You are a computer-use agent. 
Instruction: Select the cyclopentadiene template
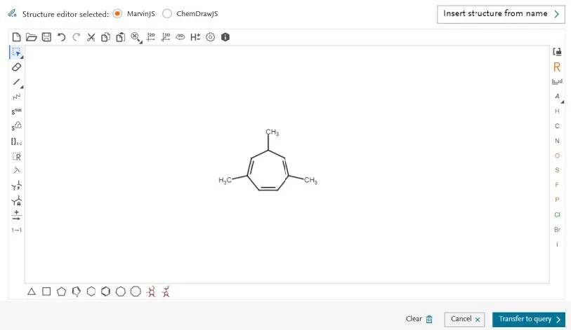(76, 292)
